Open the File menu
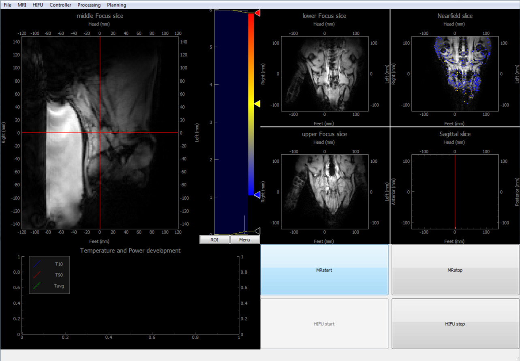Screen dimensions: 520x361 [x=7, y=5]
